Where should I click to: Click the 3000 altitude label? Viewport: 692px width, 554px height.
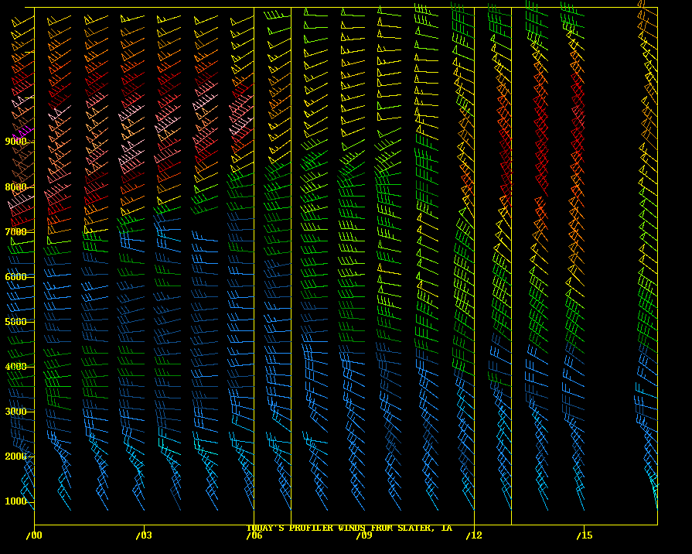pos(15,411)
